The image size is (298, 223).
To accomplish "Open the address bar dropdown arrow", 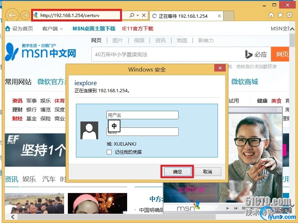I will coord(138,16).
